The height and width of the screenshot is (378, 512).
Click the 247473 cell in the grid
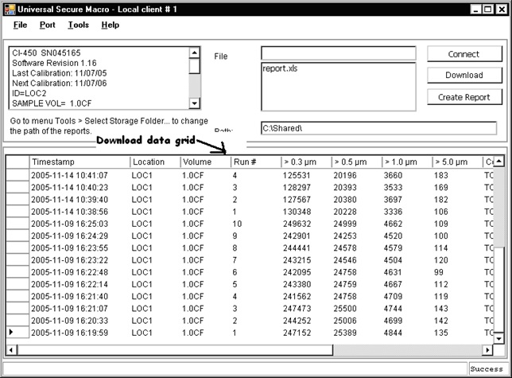[x=297, y=309]
